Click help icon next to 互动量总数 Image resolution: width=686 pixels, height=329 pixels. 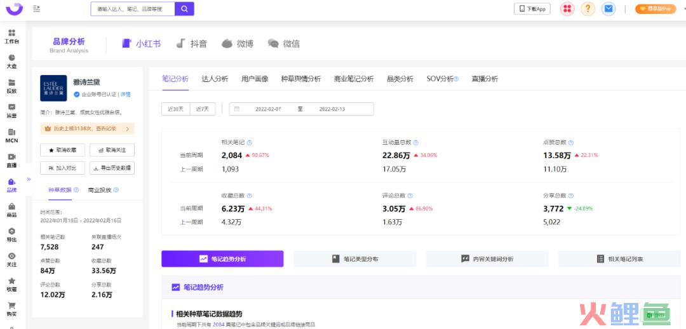[415, 143]
